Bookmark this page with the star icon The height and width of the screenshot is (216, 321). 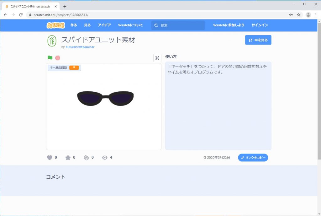(x=299, y=15)
